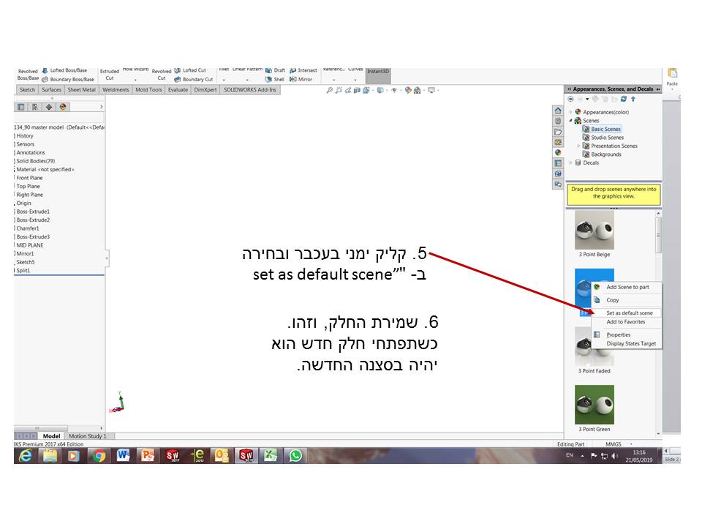Expand the Presentation Scenes folder
Image resolution: width=702 pixels, height=527 pixels.
click(578, 146)
